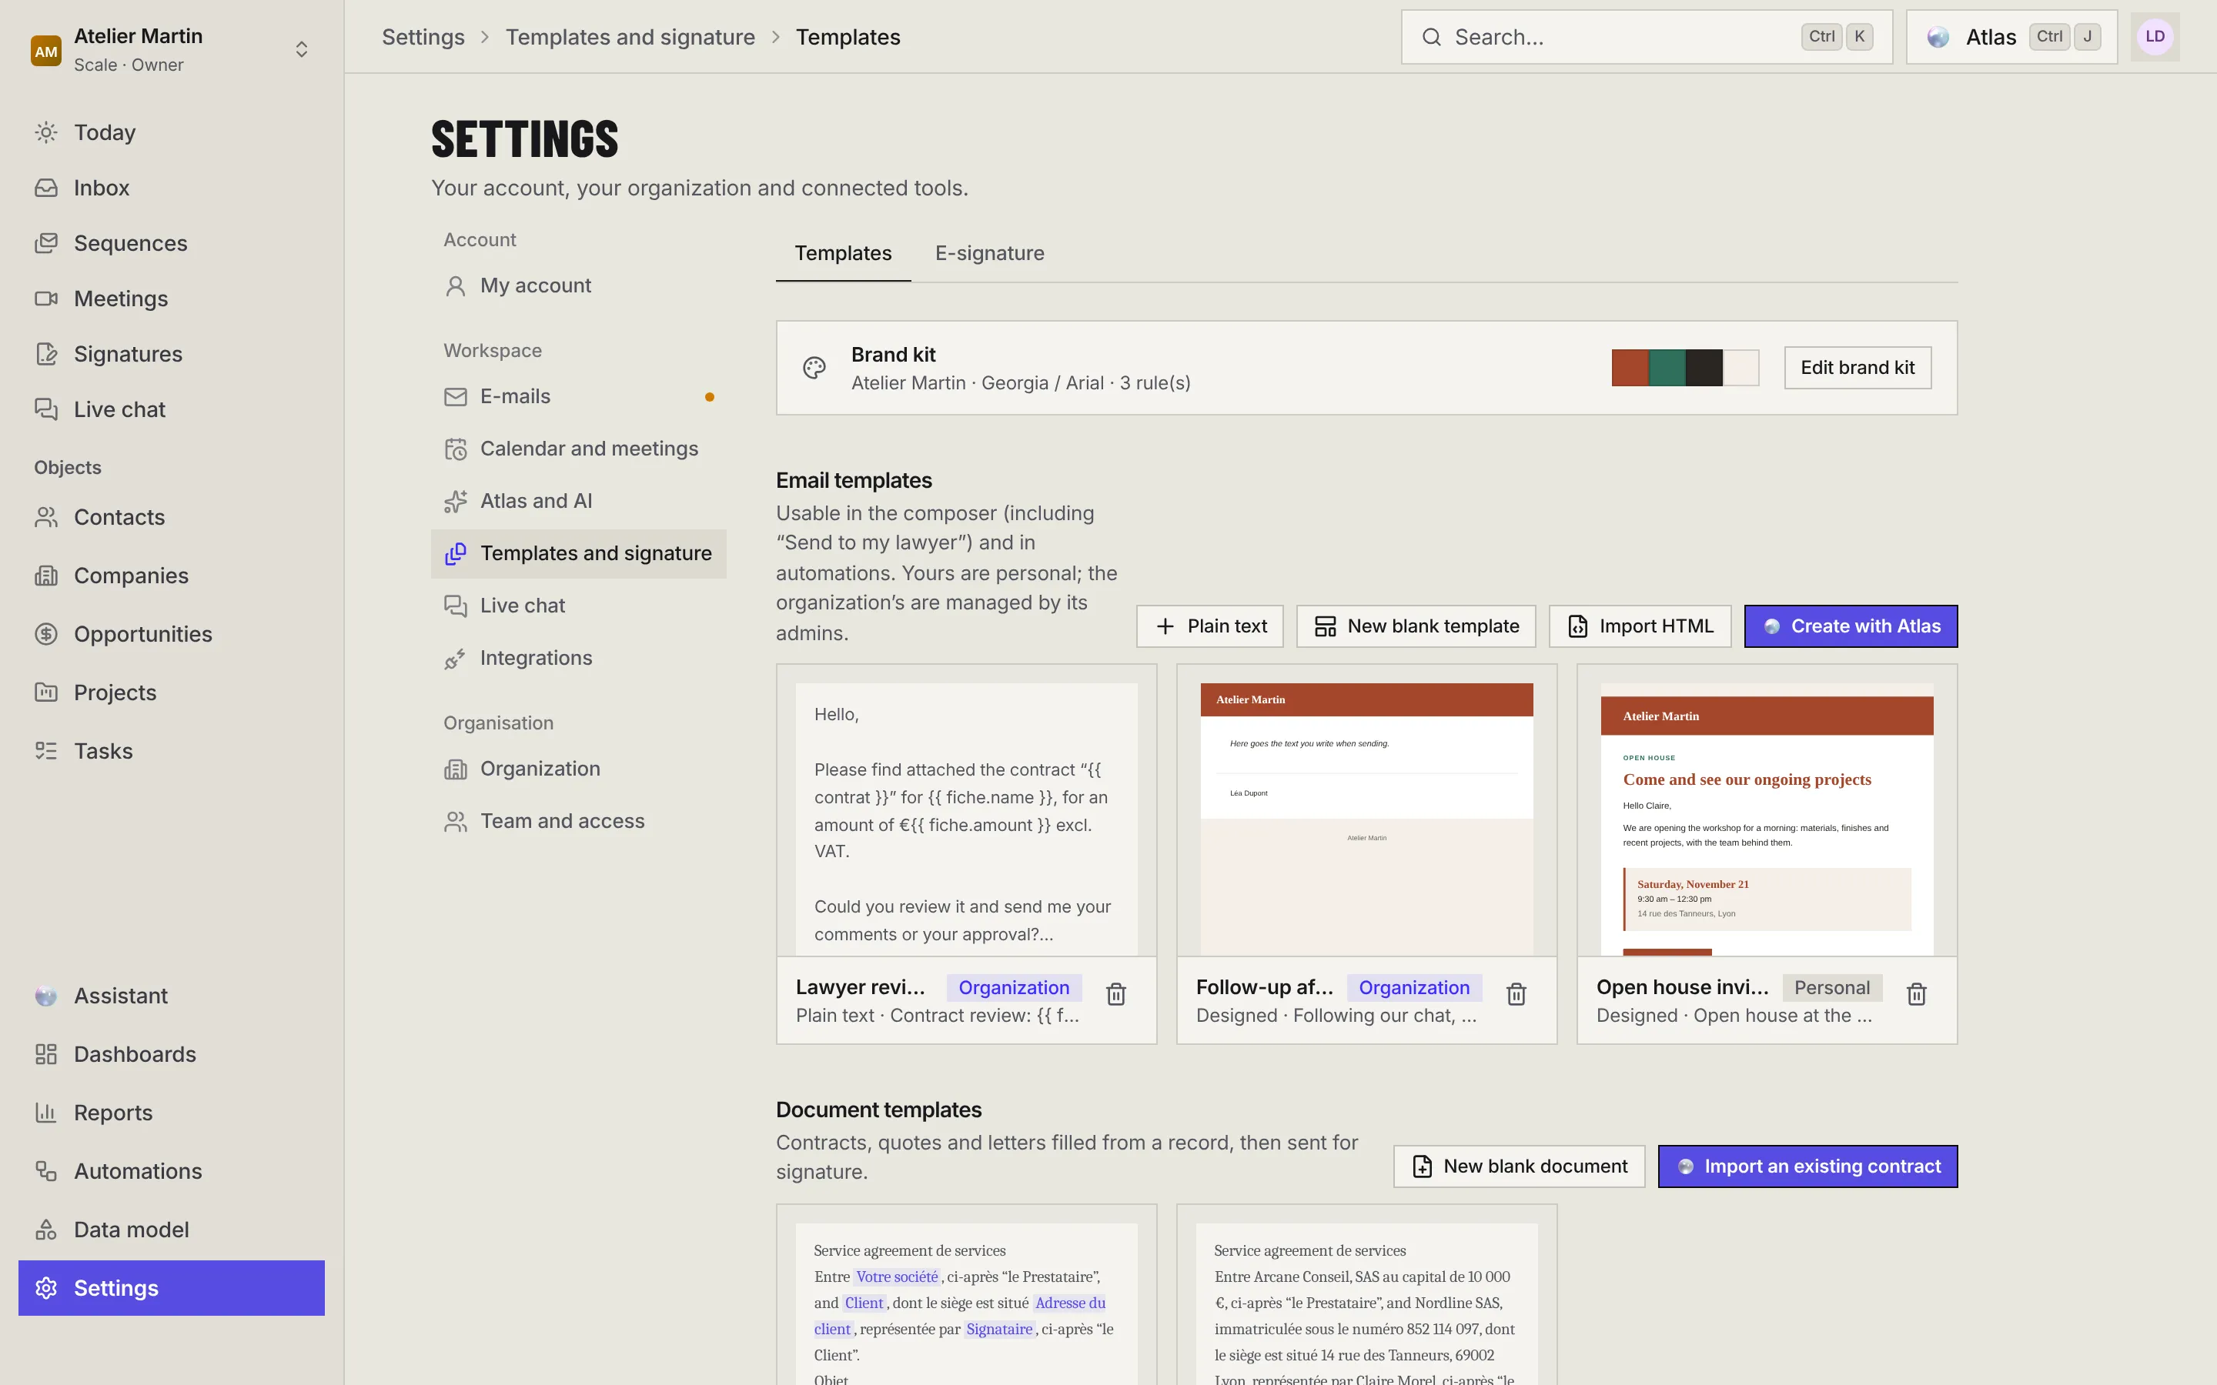Open Automations in sidebar
The width and height of the screenshot is (2217, 1385).
point(172,1172)
